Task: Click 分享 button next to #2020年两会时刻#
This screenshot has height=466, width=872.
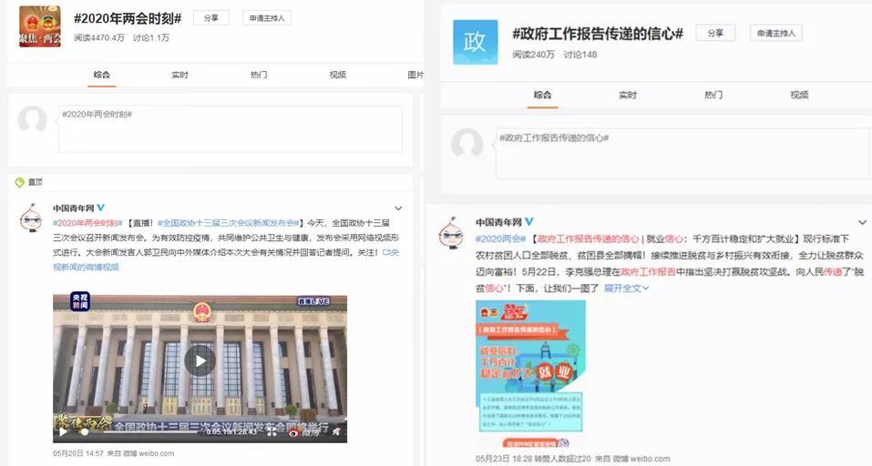Action: coord(210,18)
